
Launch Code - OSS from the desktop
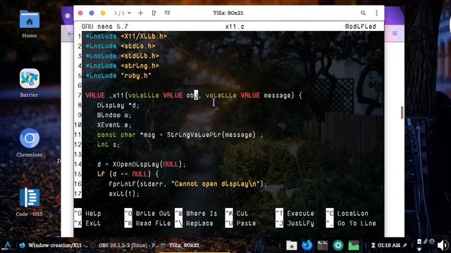[x=30, y=202]
